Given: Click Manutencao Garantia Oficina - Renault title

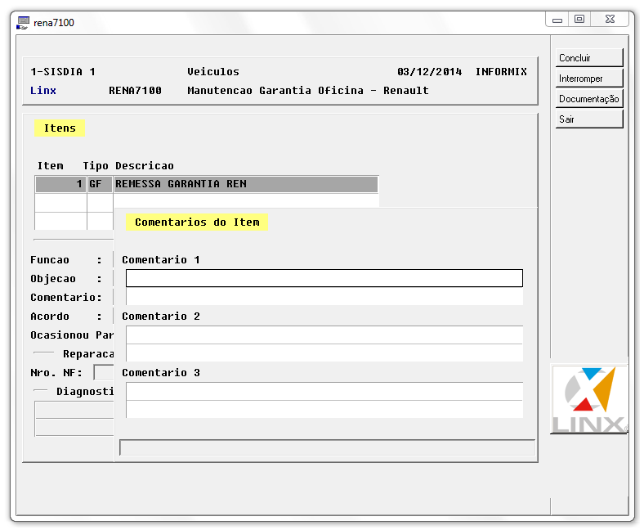Looking at the screenshot, I should pos(308,91).
